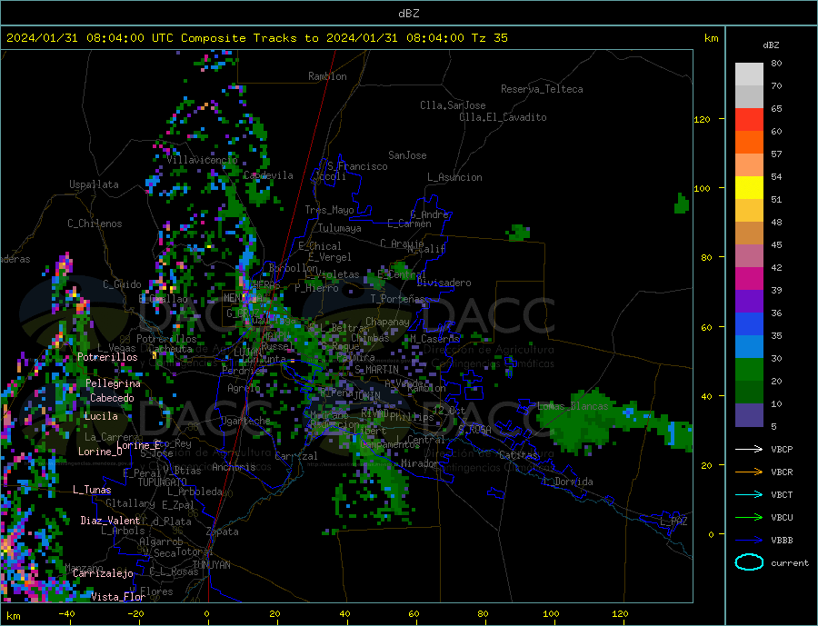818x626 pixels.
Task: Click the white Diaz_Valent station label
Action: [x=110, y=521]
